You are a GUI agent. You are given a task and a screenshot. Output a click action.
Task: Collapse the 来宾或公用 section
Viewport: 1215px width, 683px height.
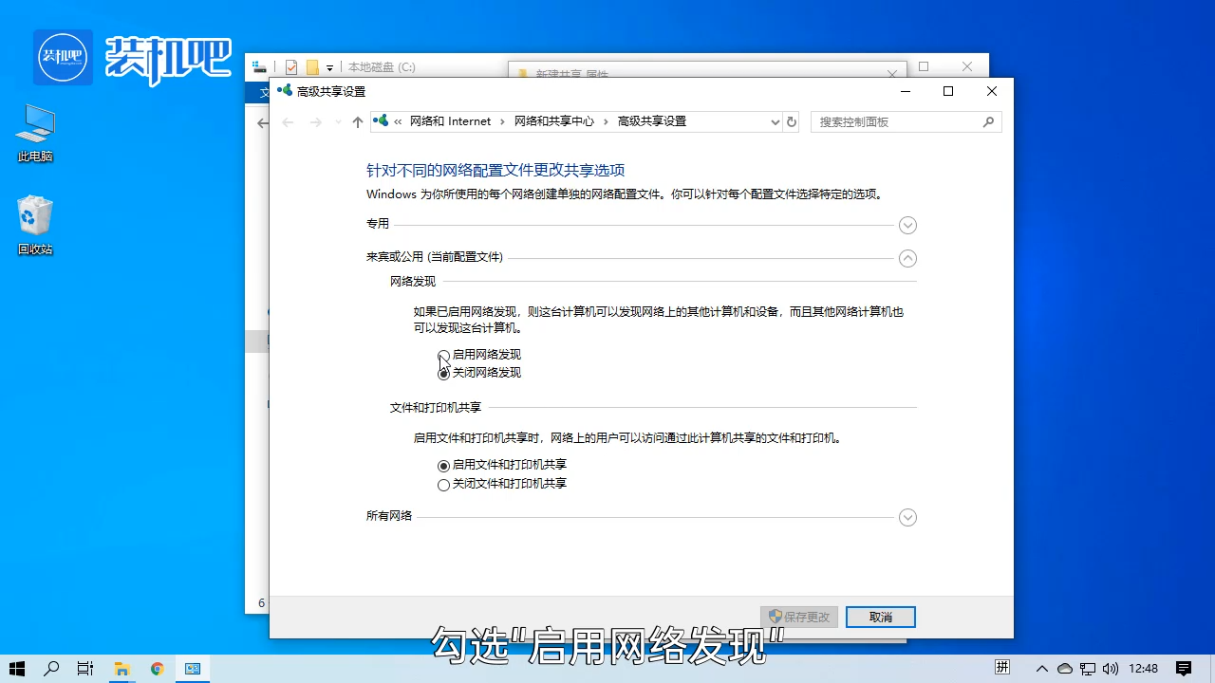[907, 257]
